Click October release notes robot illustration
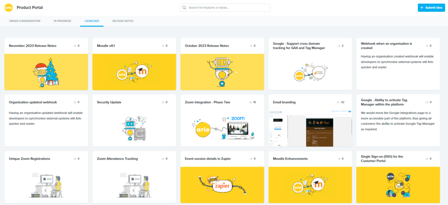 pyautogui.click(x=222, y=72)
